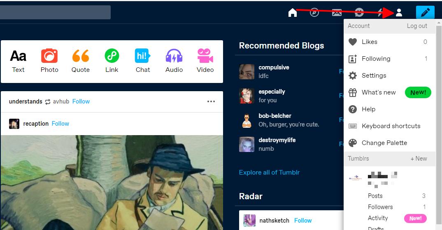
Task: Click the green New! badge
Action: [x=418, y=92]
